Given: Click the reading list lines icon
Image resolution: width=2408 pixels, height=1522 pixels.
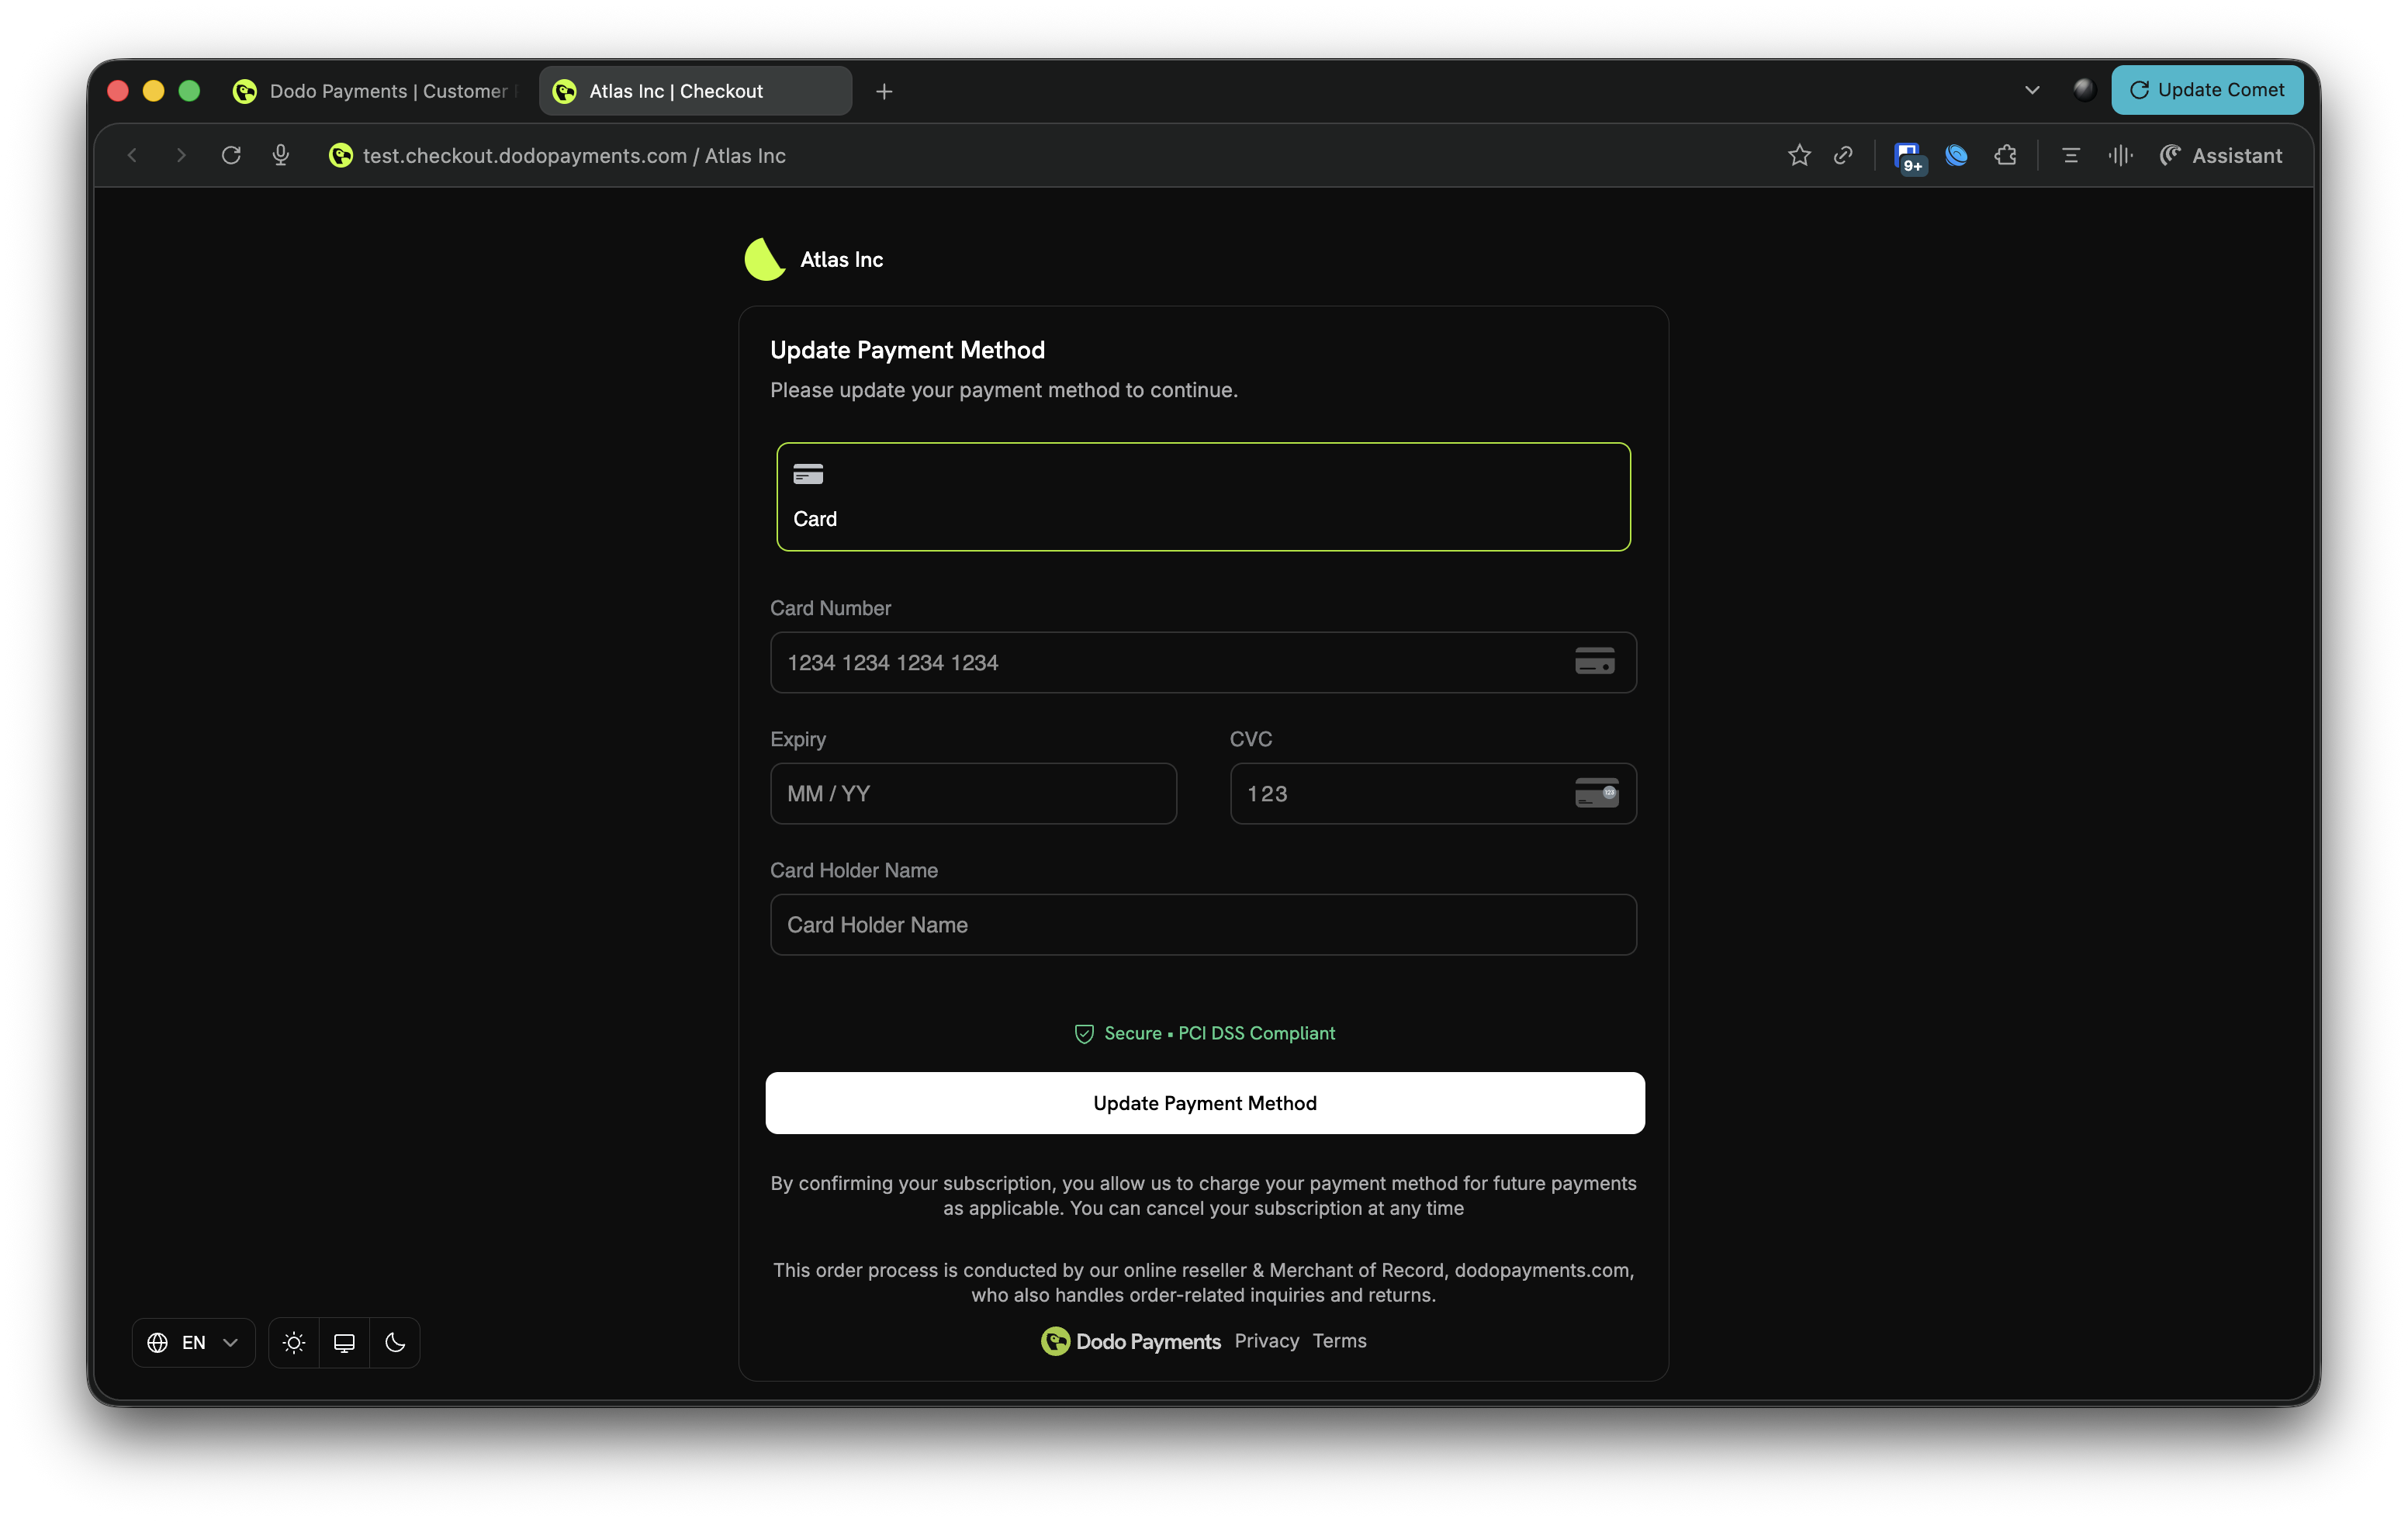Looking at the screenshot, I should pyautogui.click(x=2071, y=155).
